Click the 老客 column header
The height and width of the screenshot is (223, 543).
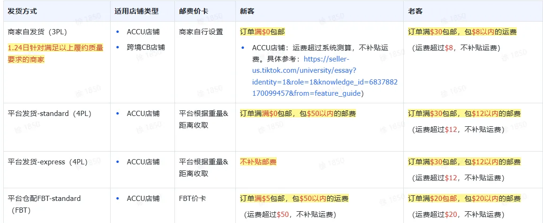[415, 11]
